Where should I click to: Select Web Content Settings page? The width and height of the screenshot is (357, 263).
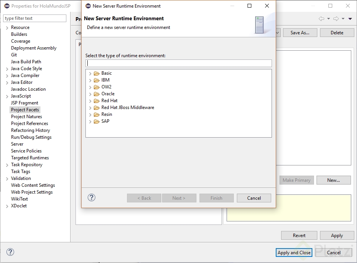tap(33, 185)
